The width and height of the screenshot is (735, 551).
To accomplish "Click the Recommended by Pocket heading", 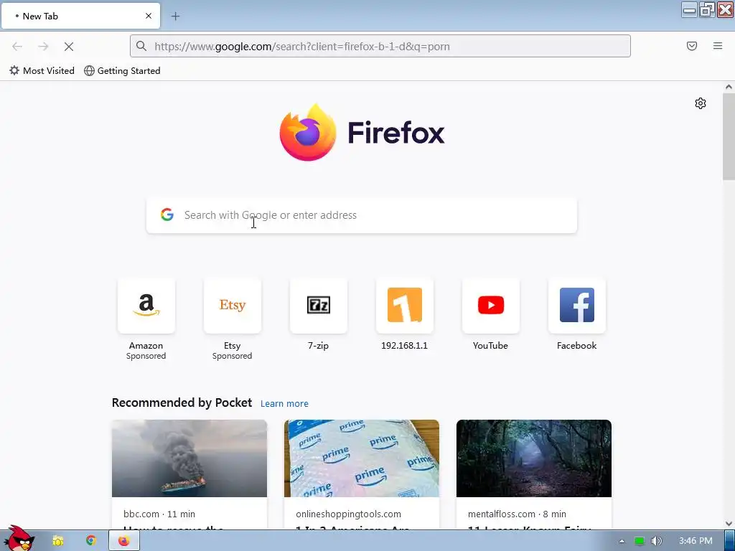I will (182, 403).
